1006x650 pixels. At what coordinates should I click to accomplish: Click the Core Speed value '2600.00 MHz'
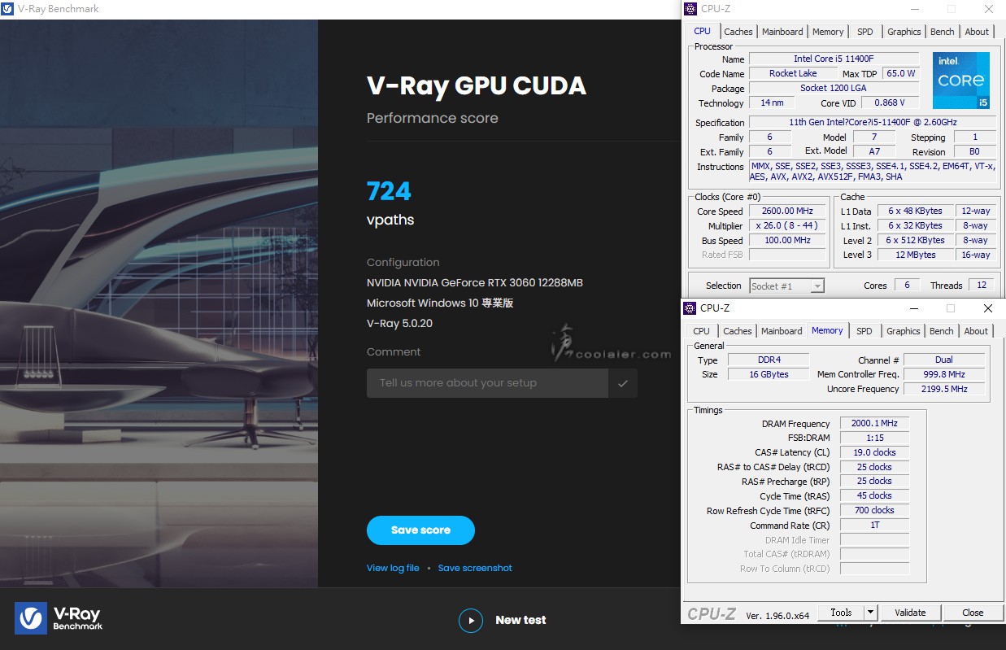coord(787,212)
